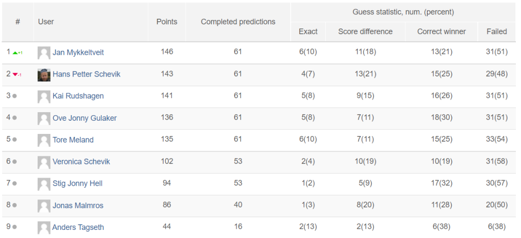This screenshot has height=238, width=521.
Task: Click Jan Mykkeltveit's avatar placeholder icon
Action: pyautogui.click(x=44, y=53)
